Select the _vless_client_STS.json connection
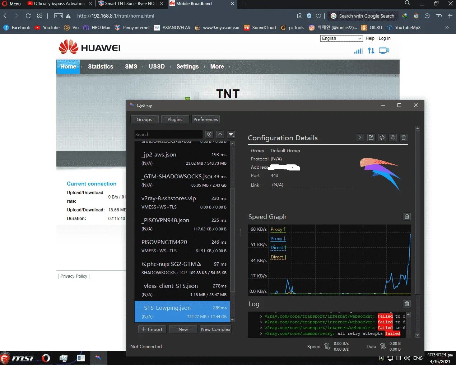Viewport: 456px width, 365px height. coord(182,290)
